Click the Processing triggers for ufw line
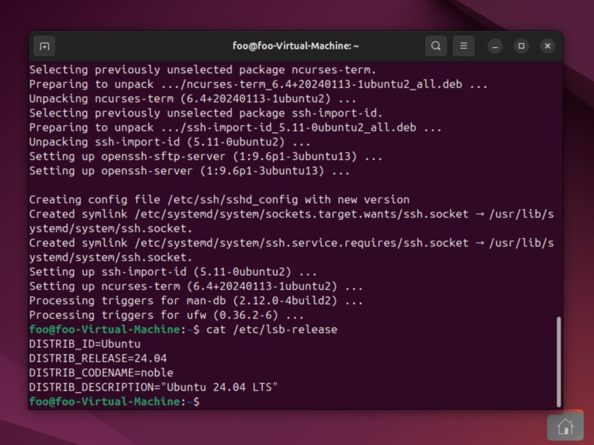This screenshot has width=594, height=445. [166, 315]
